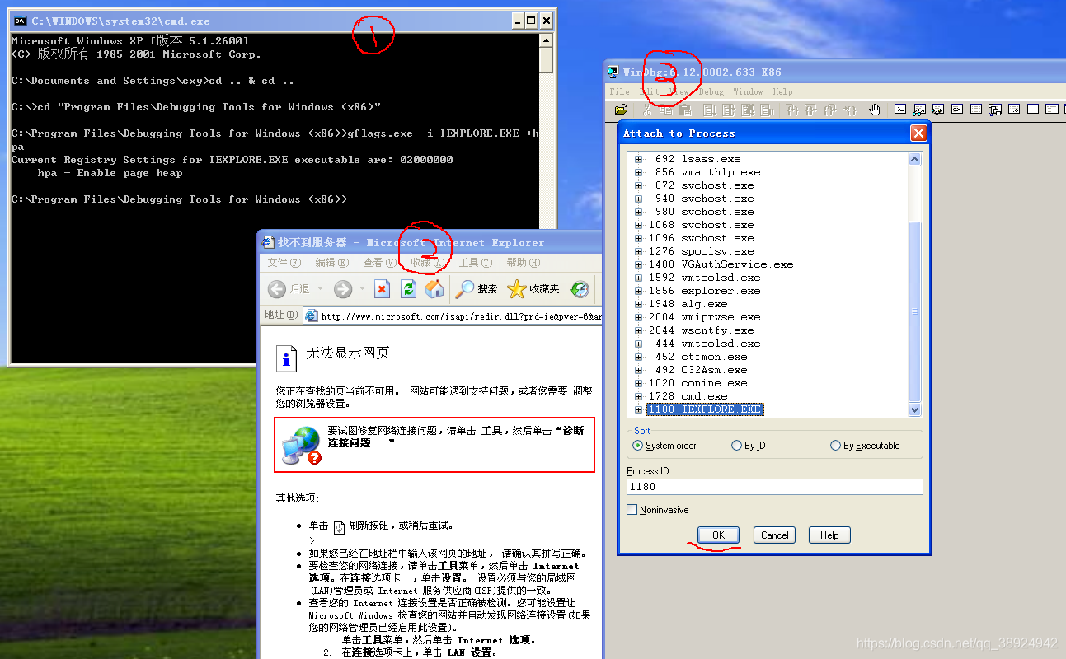Open the WinDbg Command window icon
Image resolution: width=1066 pixels, height=659 pixels.
[900, 110]
